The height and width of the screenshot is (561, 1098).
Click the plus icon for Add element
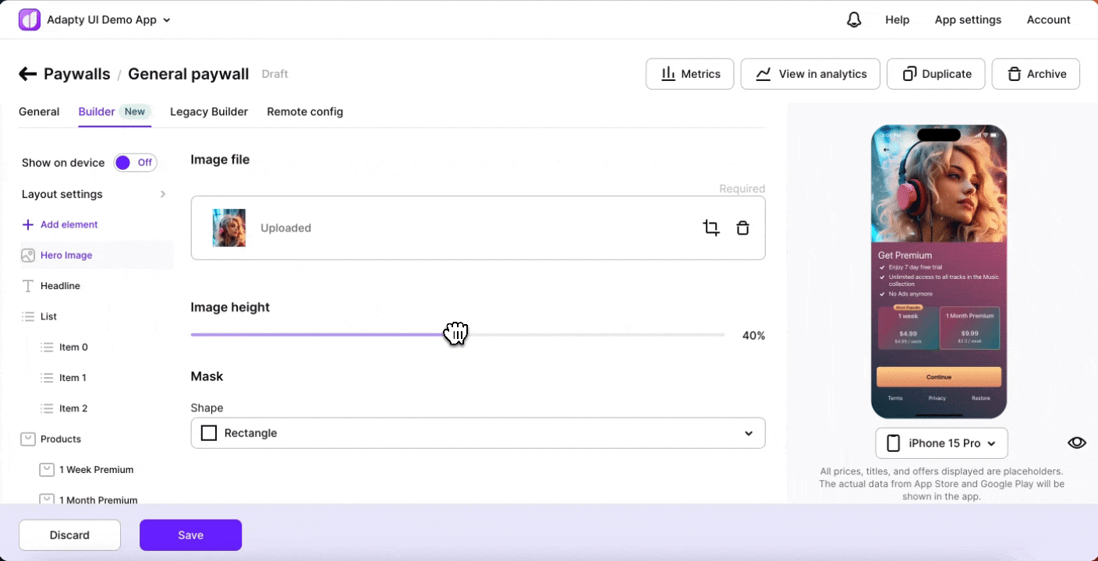(x=28, y=224)
